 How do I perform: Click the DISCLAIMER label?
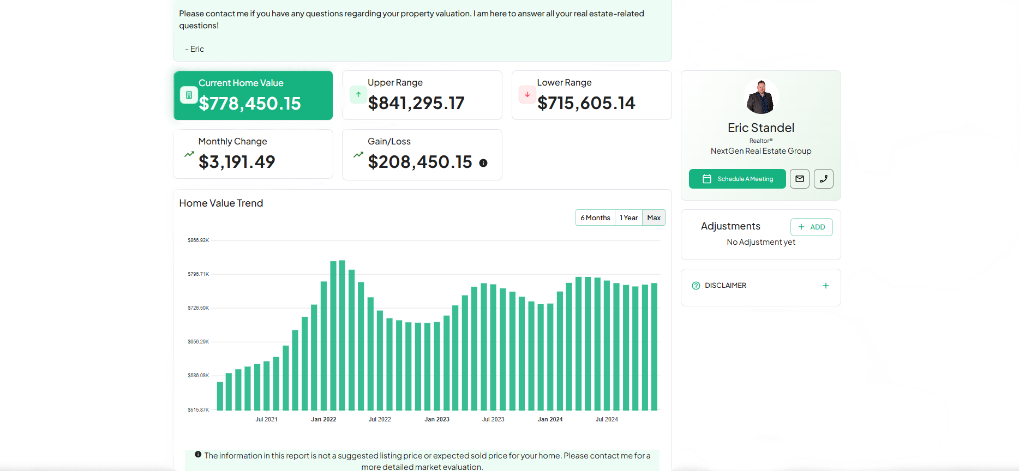point(726,286)
